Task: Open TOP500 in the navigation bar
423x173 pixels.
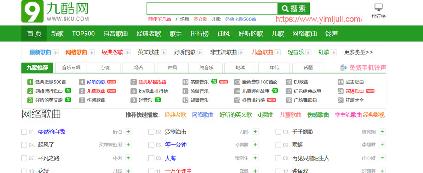Action: point(83,34)
